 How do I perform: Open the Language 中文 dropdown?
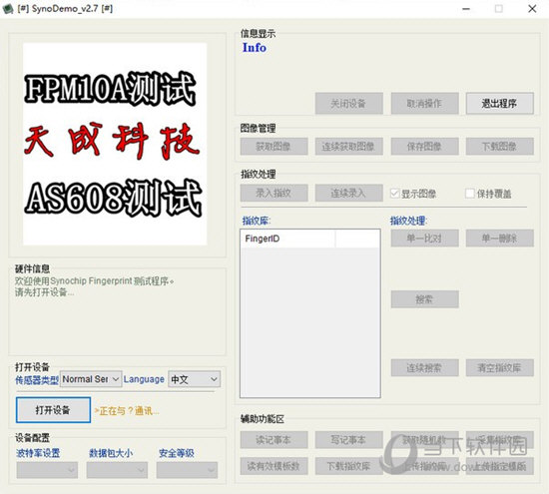pos(195,379)
